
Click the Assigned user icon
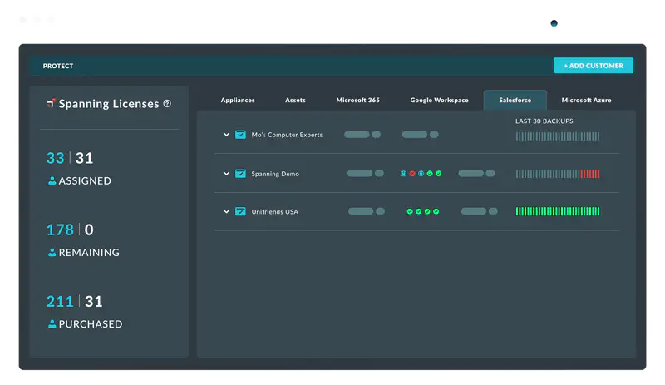pos(52,180)
